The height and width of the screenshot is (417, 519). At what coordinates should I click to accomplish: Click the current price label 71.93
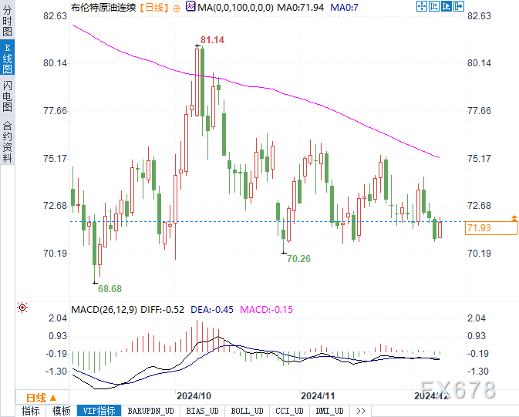pos(491,228)
